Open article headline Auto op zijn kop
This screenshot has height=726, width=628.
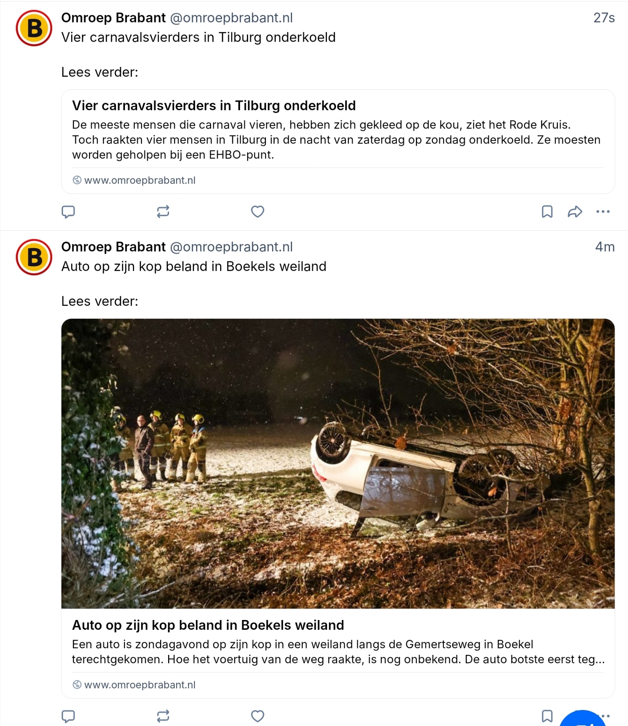coord(208,625)
